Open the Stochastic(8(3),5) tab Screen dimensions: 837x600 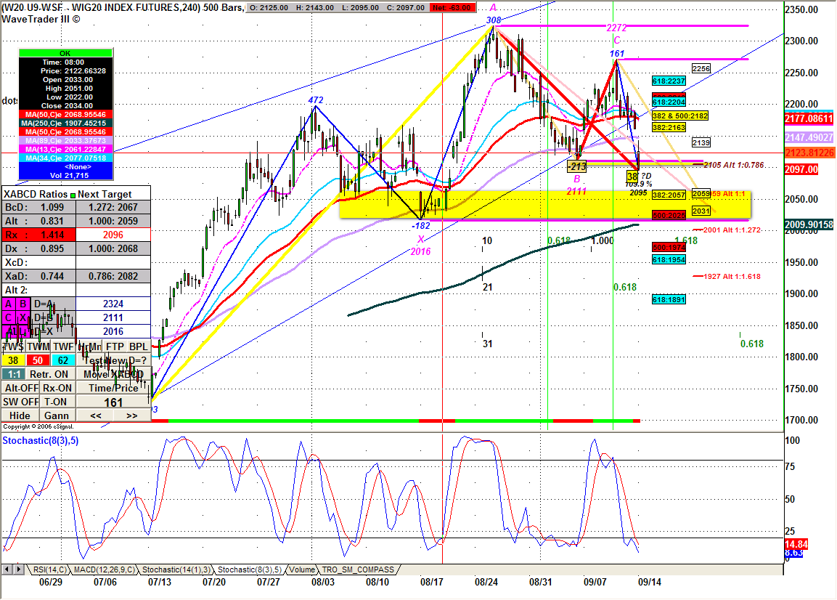[250, 569]
